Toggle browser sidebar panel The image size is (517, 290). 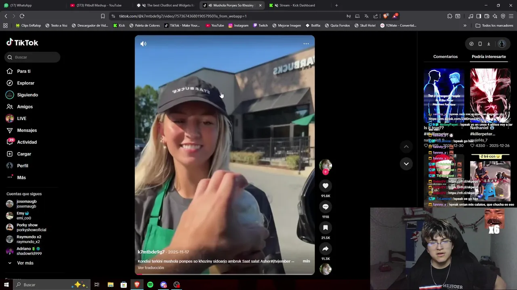pyautogui.click(x=479, y=16)
